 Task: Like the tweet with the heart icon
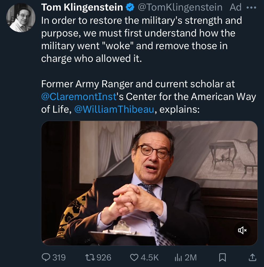(134, 257)
